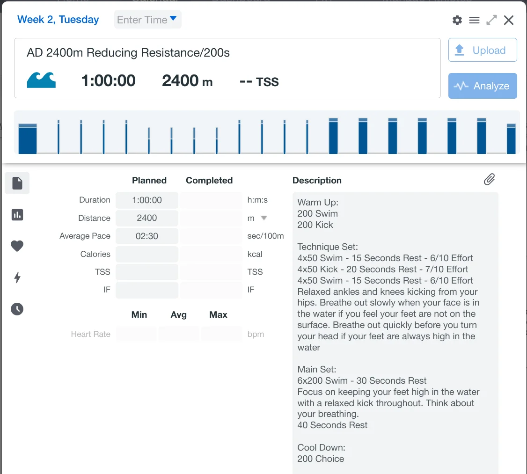Click the planned Duration field
This screenshot has width=527, height=474.
pos(147,200)
